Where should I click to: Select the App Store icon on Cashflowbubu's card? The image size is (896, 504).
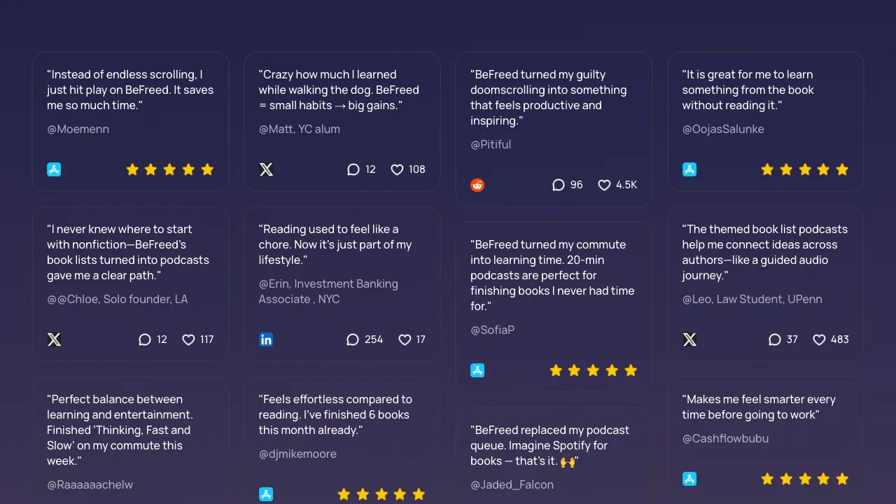(x=689, y=479)
